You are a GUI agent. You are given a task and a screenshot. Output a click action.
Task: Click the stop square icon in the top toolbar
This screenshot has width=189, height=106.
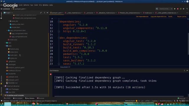coord(183,9)
